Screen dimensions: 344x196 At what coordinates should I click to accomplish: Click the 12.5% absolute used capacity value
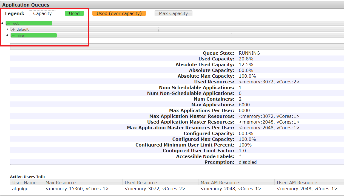(x=246, y=65)
